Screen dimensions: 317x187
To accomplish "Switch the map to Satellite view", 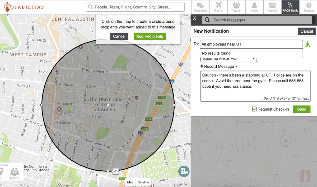I will (143, 182).
